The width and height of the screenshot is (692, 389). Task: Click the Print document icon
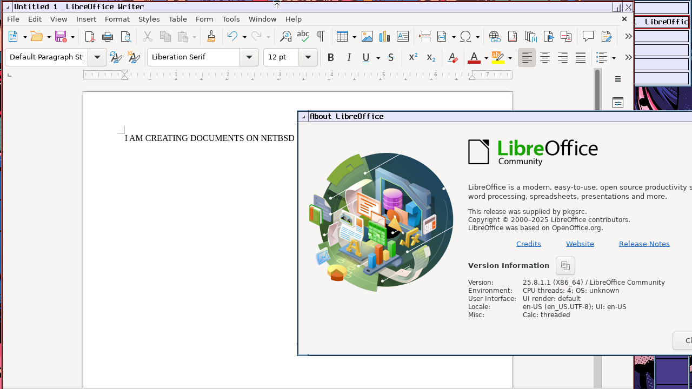tap(108, 37)
